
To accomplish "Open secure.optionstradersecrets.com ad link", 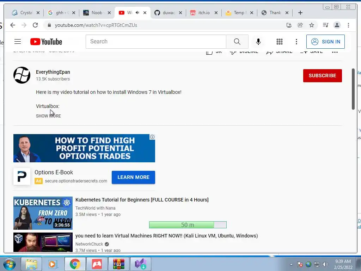I will [76, 181].
